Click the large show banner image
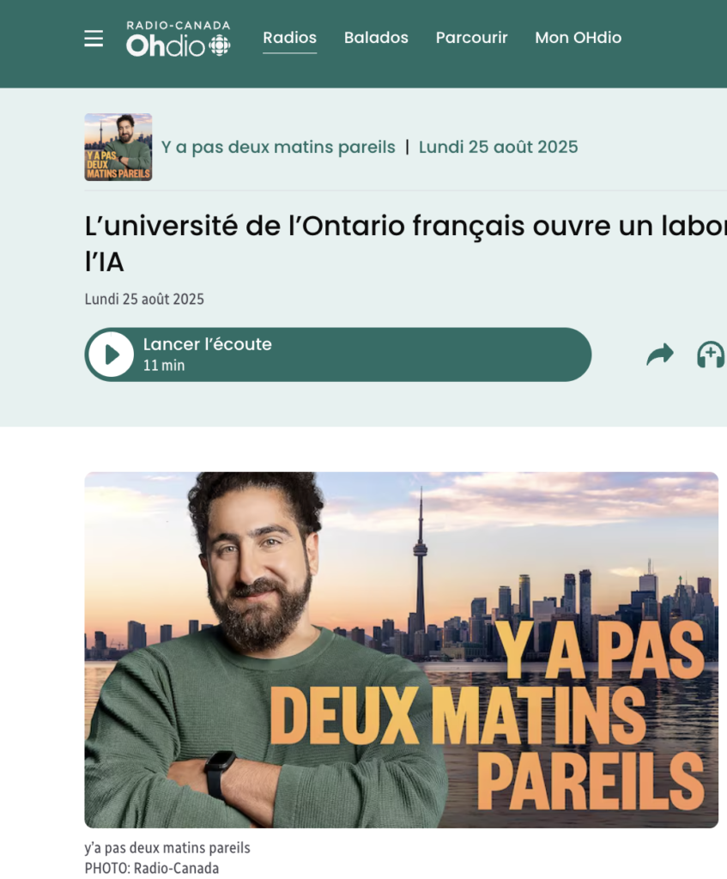Image resolution: width=727 pixels, height=879 pixels. (x=402, y=650)
